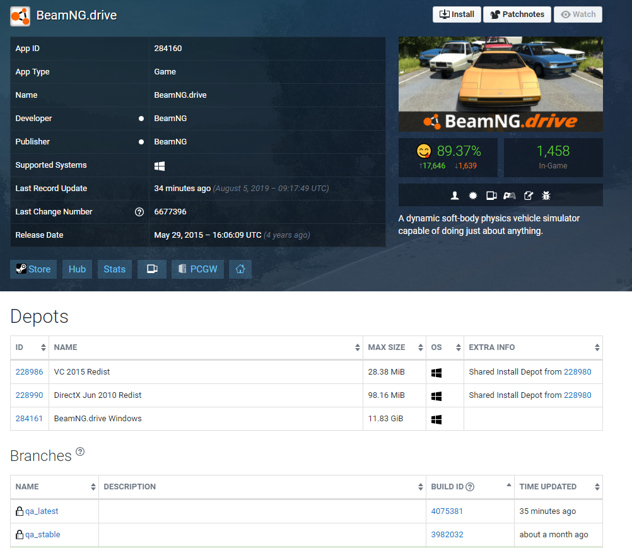Open the qa_latest branch link
The height and width of the screenshot is (548, 632).
coord(42,511)
